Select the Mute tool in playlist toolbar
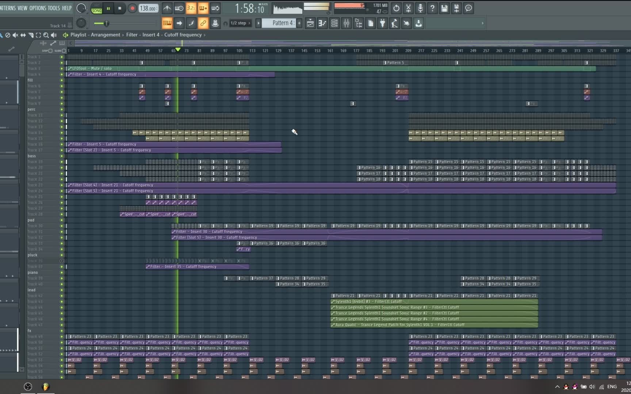631x394 pixels. pos(15,35)
